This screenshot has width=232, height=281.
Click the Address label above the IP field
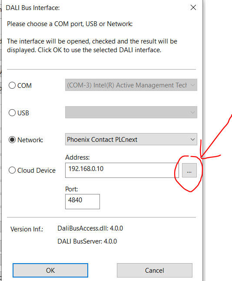[x=77, y=157]
